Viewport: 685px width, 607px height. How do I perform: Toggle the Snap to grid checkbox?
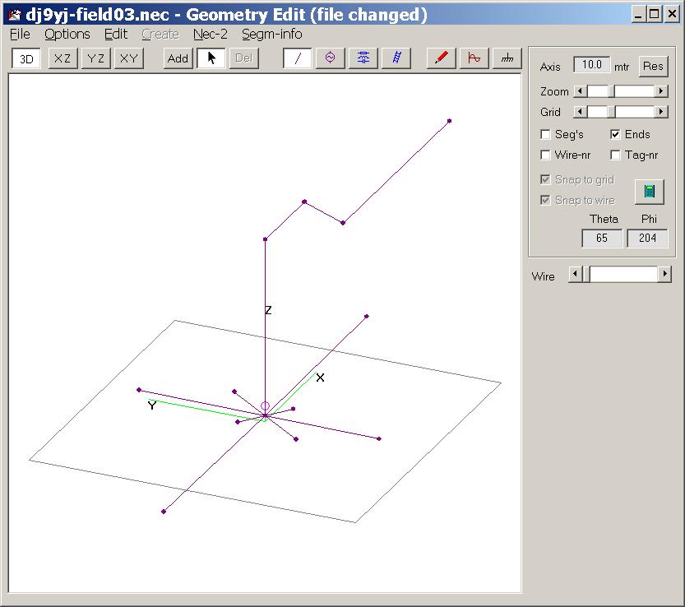(545, 179)
